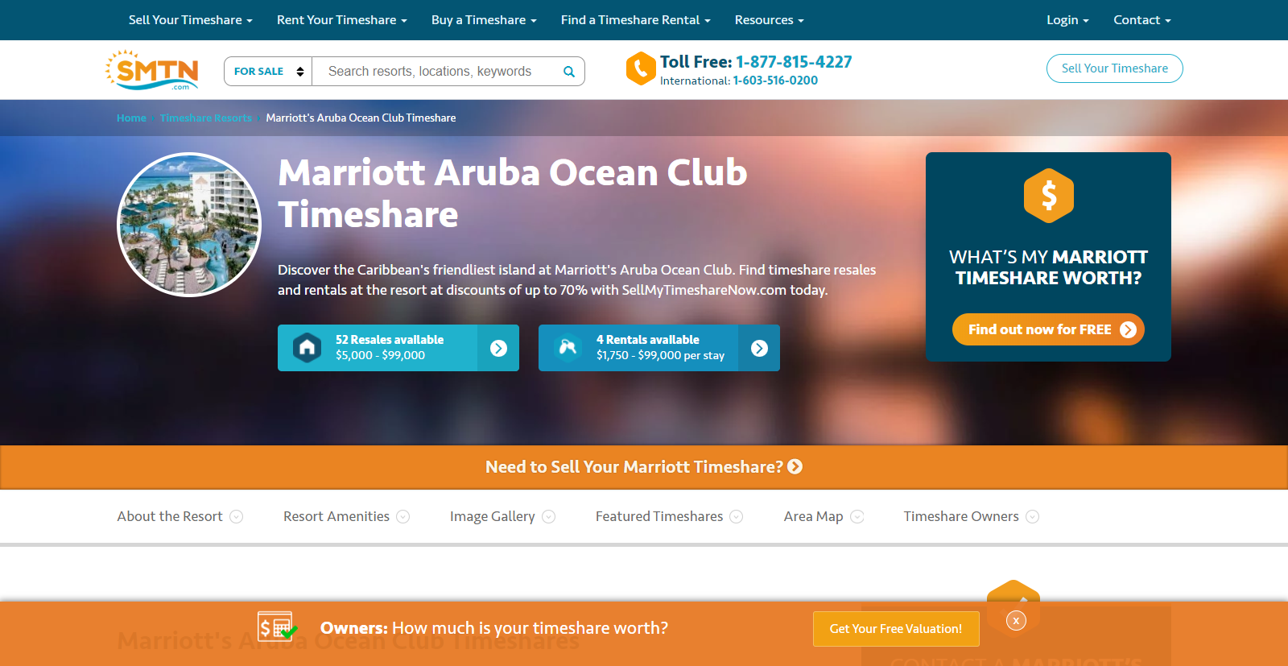
Task: Click the Marriott Aruba Ocean Club Timeshare heading
Action: pos(513,193)
